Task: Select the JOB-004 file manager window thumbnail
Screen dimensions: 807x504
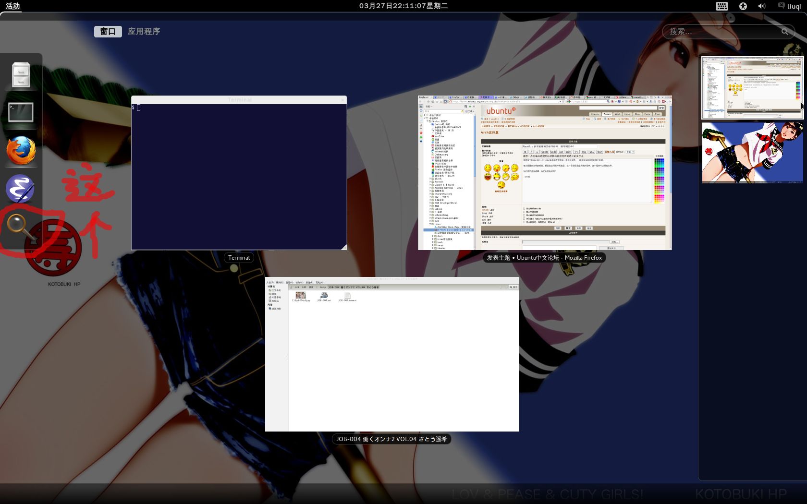Action: point(392,354)
